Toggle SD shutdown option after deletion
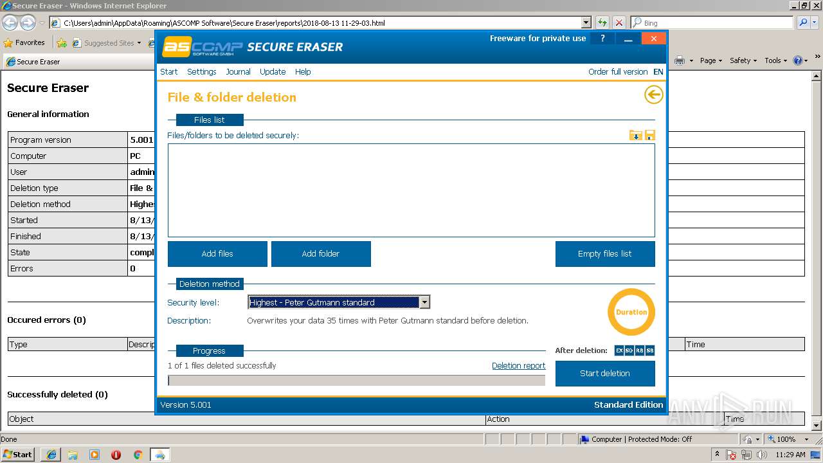The height and width of the screenshot is (463, 823). [x=629, y=350]
